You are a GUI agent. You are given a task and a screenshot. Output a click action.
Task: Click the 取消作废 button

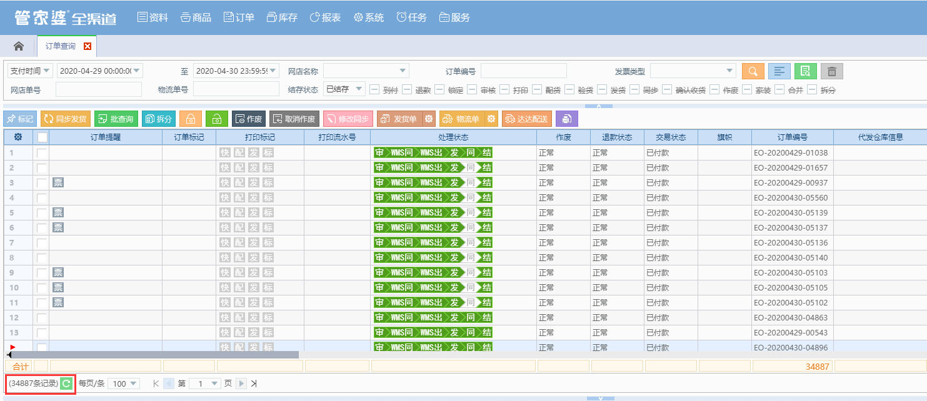tap(294, 119)
